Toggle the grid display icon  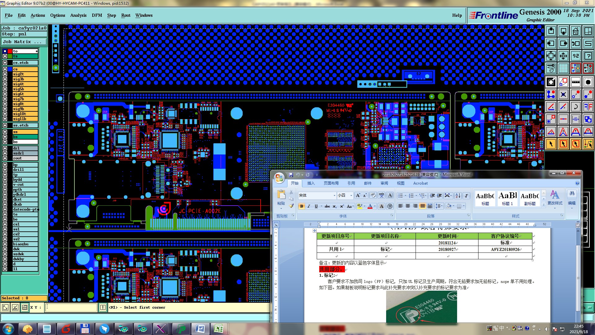click(x=563, y=68)
